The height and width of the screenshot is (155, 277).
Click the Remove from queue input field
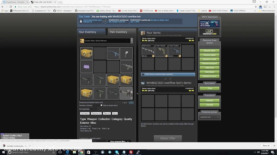(210, 47)
